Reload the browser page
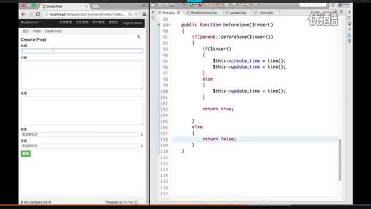Screen dimensions: 371x209 (x=38, y=14)
